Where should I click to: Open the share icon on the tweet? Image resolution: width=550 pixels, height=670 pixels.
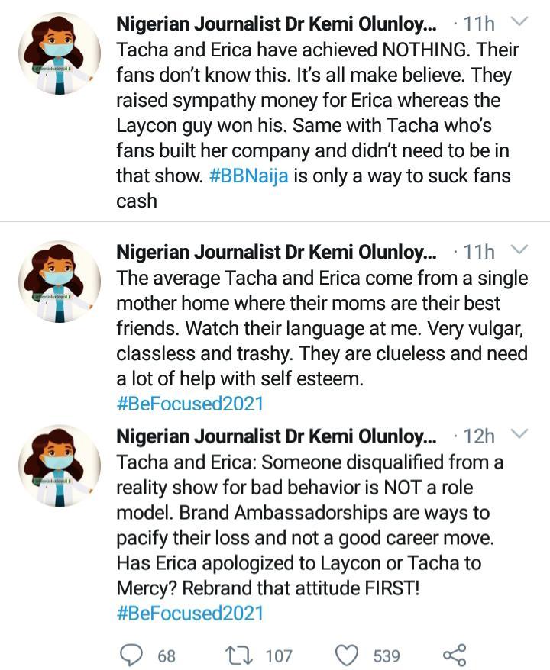454,655
